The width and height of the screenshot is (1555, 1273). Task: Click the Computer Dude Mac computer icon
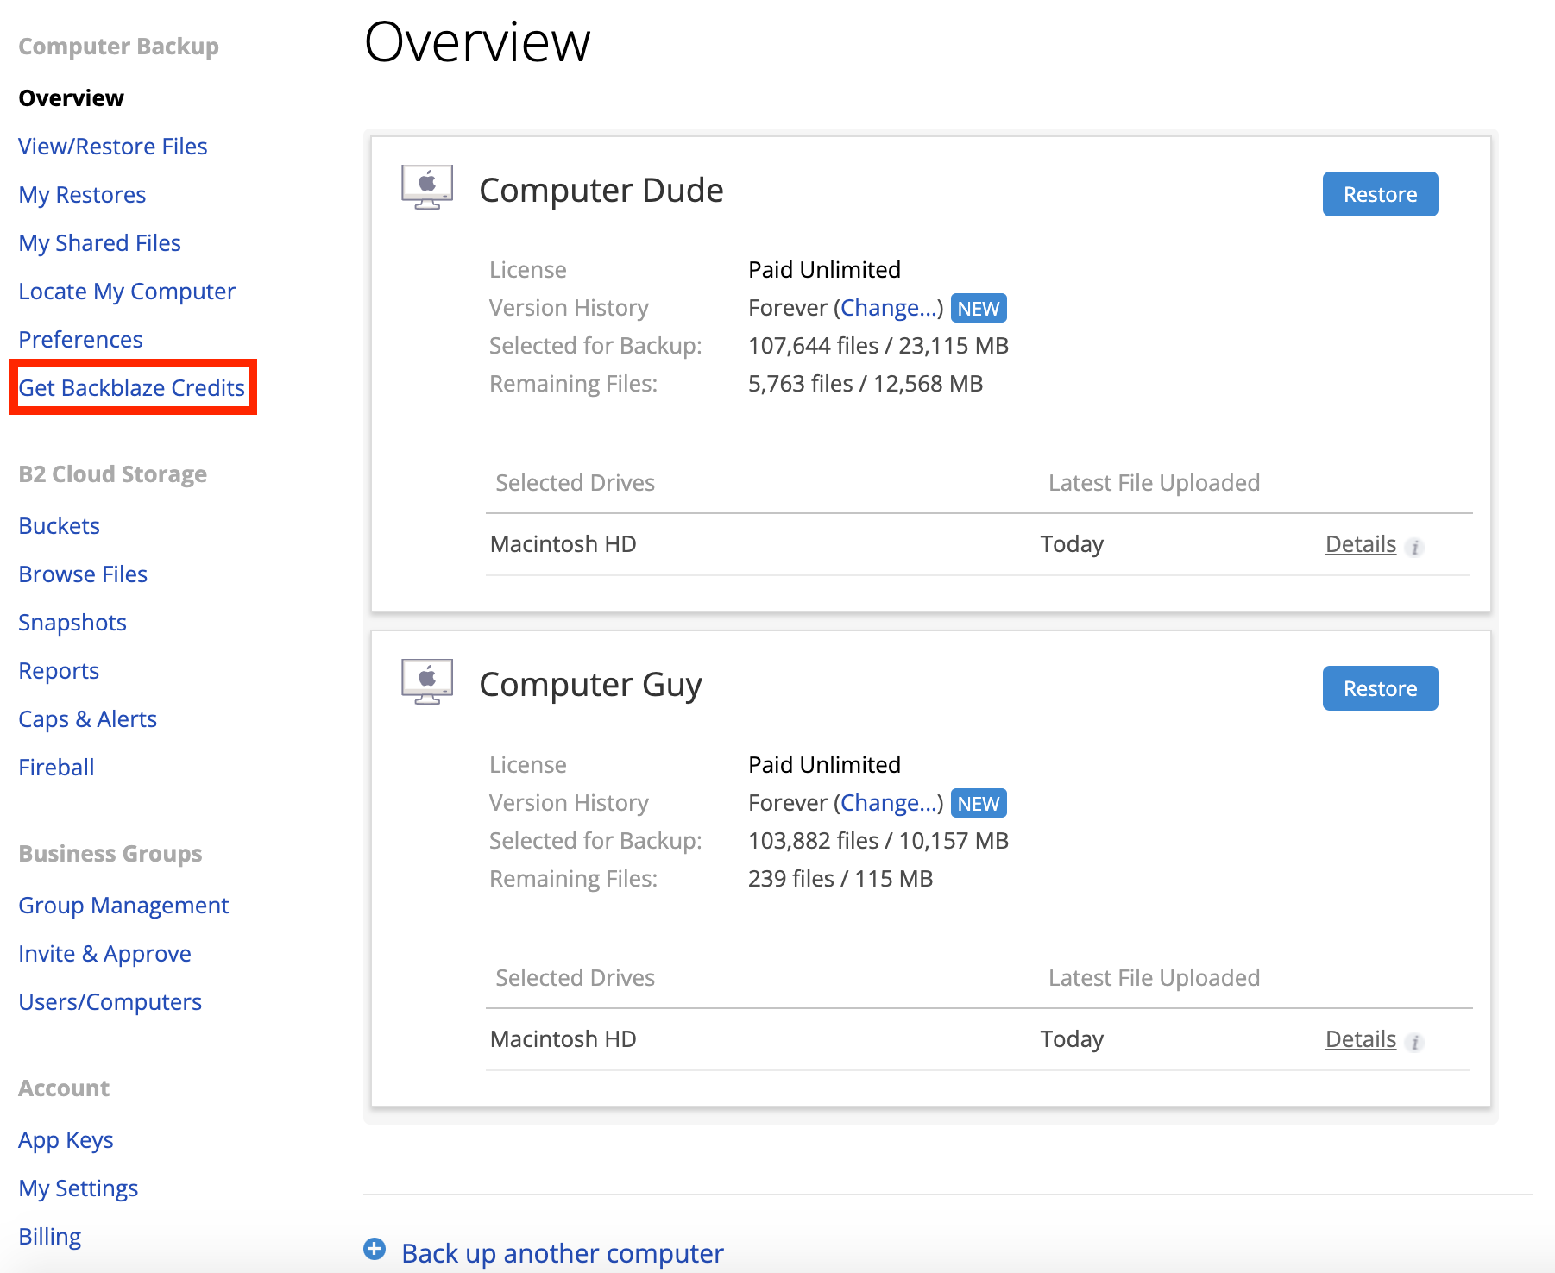(427, 187)
